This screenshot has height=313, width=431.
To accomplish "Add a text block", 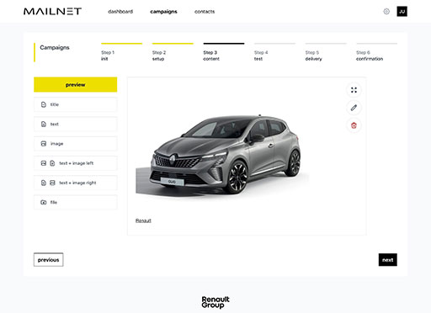I will tap(76, 124).
